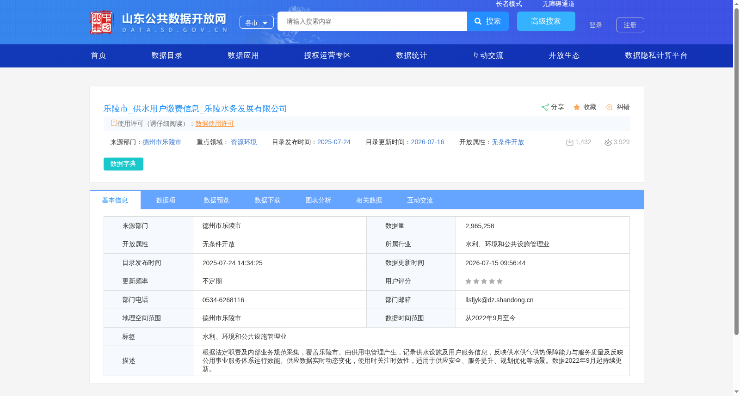740x396 pixels.
Task: Open 授权运营专区 navigation item
Action: (x=327, y=55)
